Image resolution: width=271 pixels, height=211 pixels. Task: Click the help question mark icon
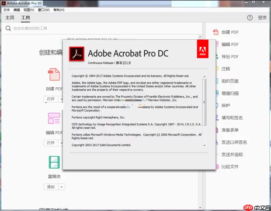[x=250, y=18]
